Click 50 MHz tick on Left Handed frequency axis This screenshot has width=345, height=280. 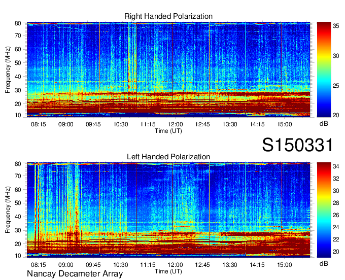tap(18, 203)
